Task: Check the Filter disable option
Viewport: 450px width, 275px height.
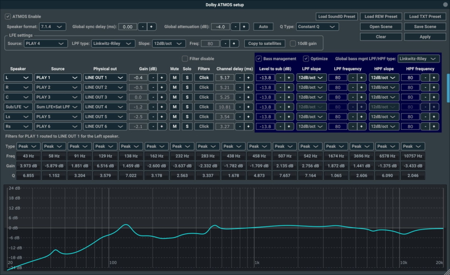Action: (x=185, y=59)
